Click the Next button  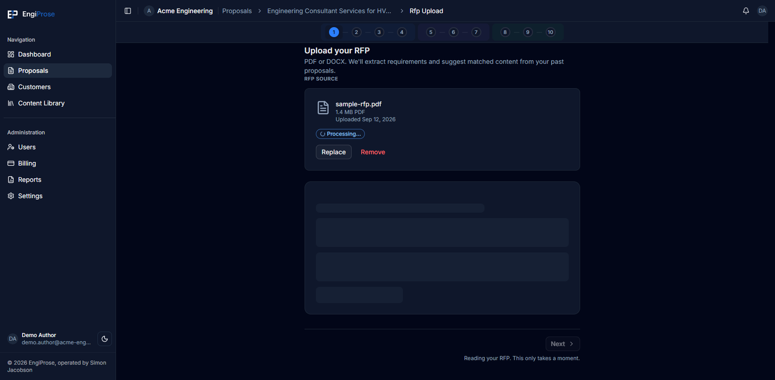pos(562,344)
